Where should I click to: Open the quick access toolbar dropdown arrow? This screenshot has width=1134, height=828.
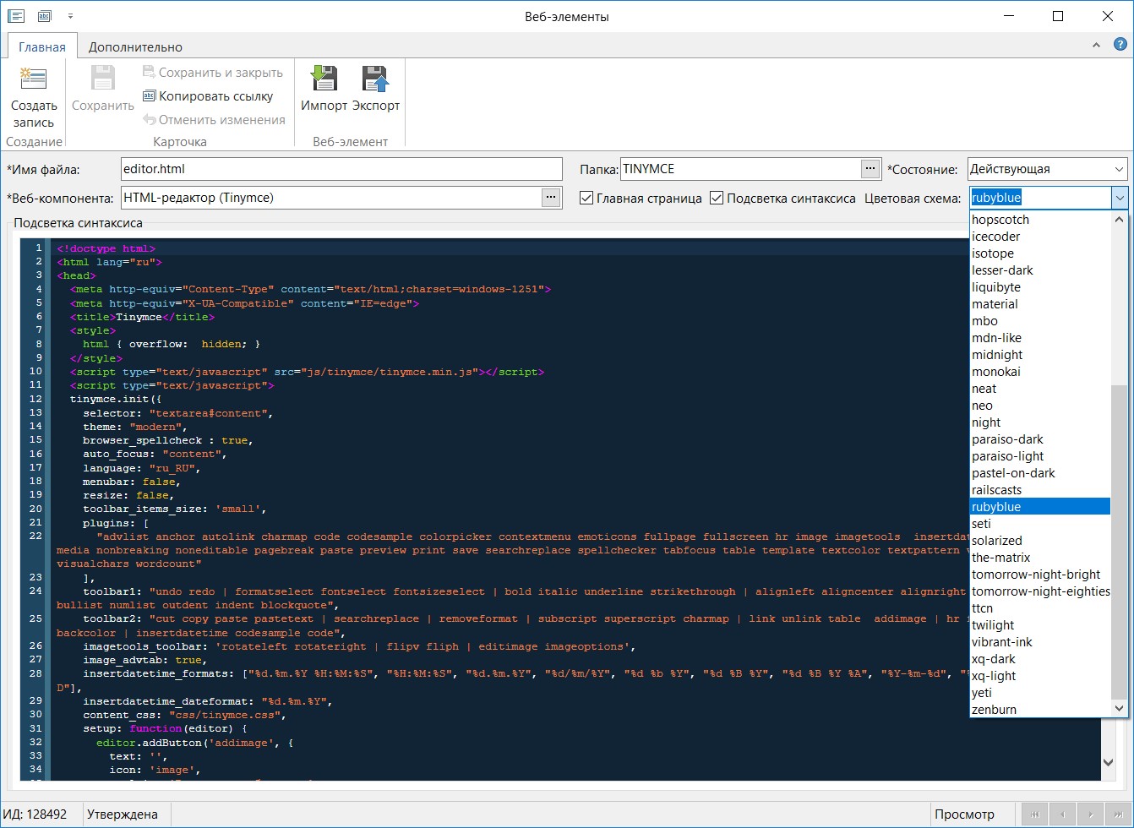tap(70, 16)
